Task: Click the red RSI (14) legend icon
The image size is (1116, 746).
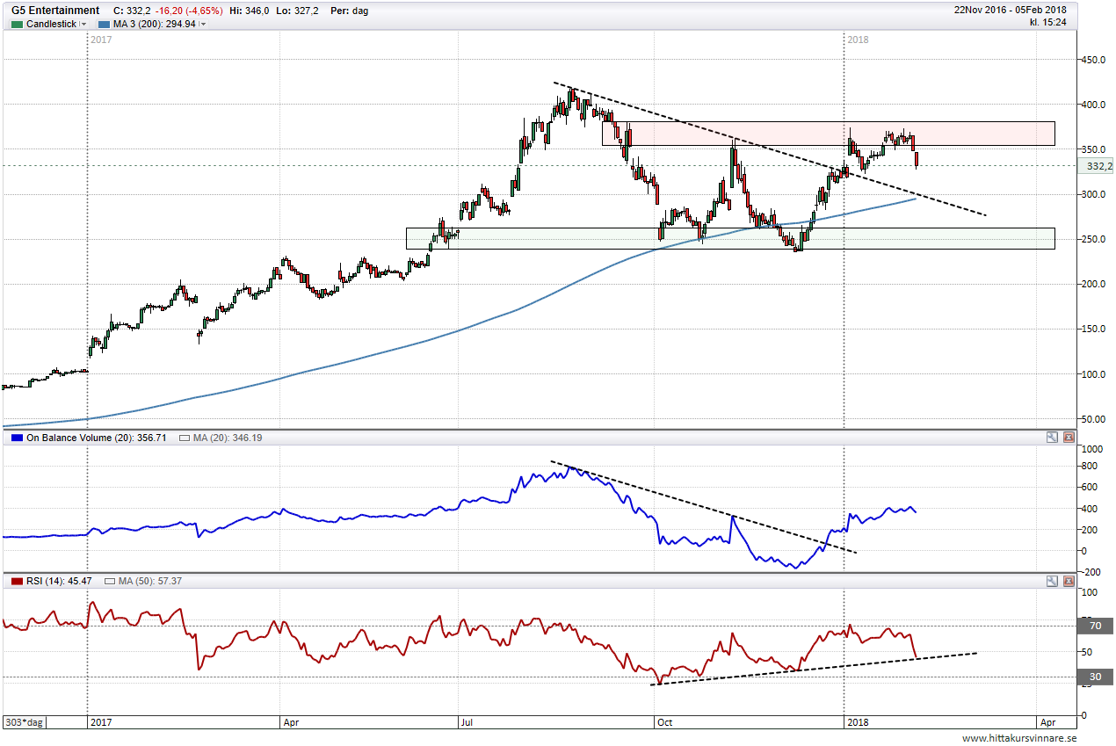Action: coord(17,581)
